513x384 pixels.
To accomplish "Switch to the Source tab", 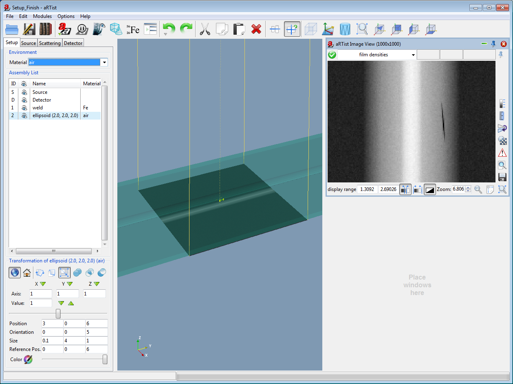I will (x=29, y=43).
